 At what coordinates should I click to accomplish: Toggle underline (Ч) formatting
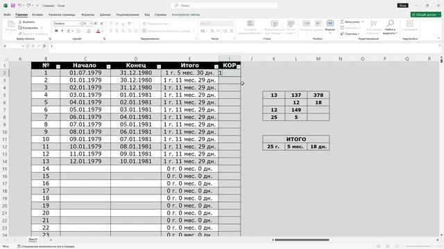click(68, 30)
